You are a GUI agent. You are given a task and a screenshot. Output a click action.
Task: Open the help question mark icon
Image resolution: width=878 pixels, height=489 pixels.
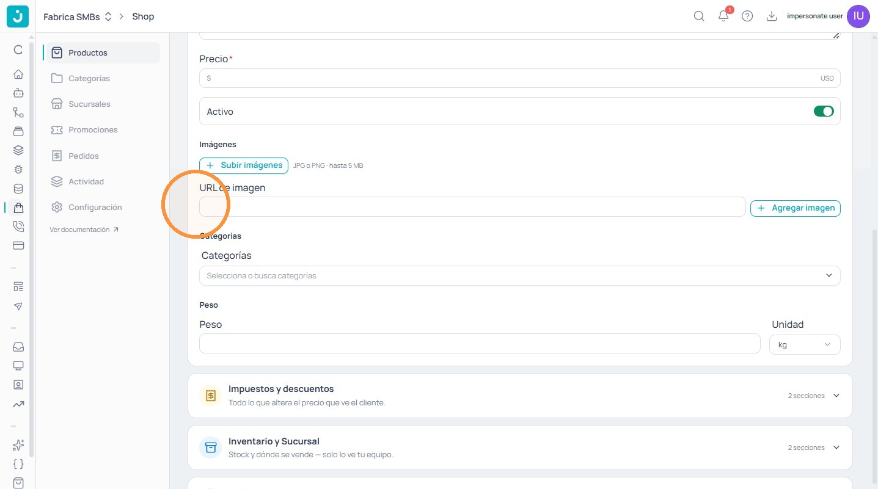(x=747, y=16)
